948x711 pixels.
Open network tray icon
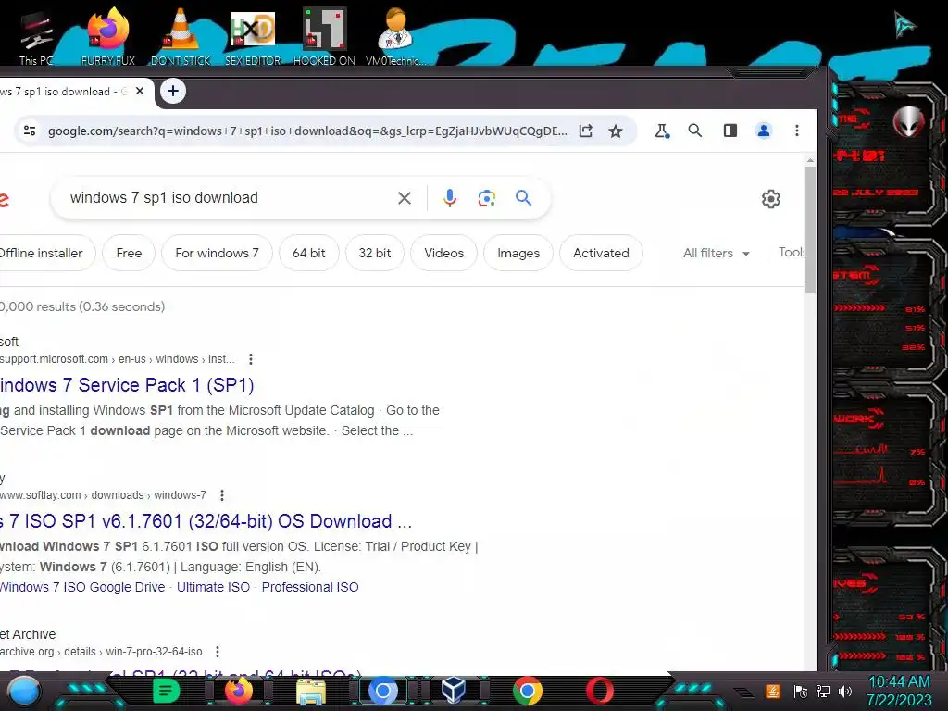coord(823,692)
